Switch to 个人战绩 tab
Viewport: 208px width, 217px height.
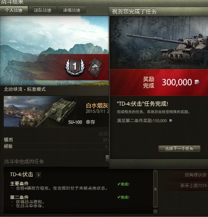pyautogui.click(x=14, y=10)
